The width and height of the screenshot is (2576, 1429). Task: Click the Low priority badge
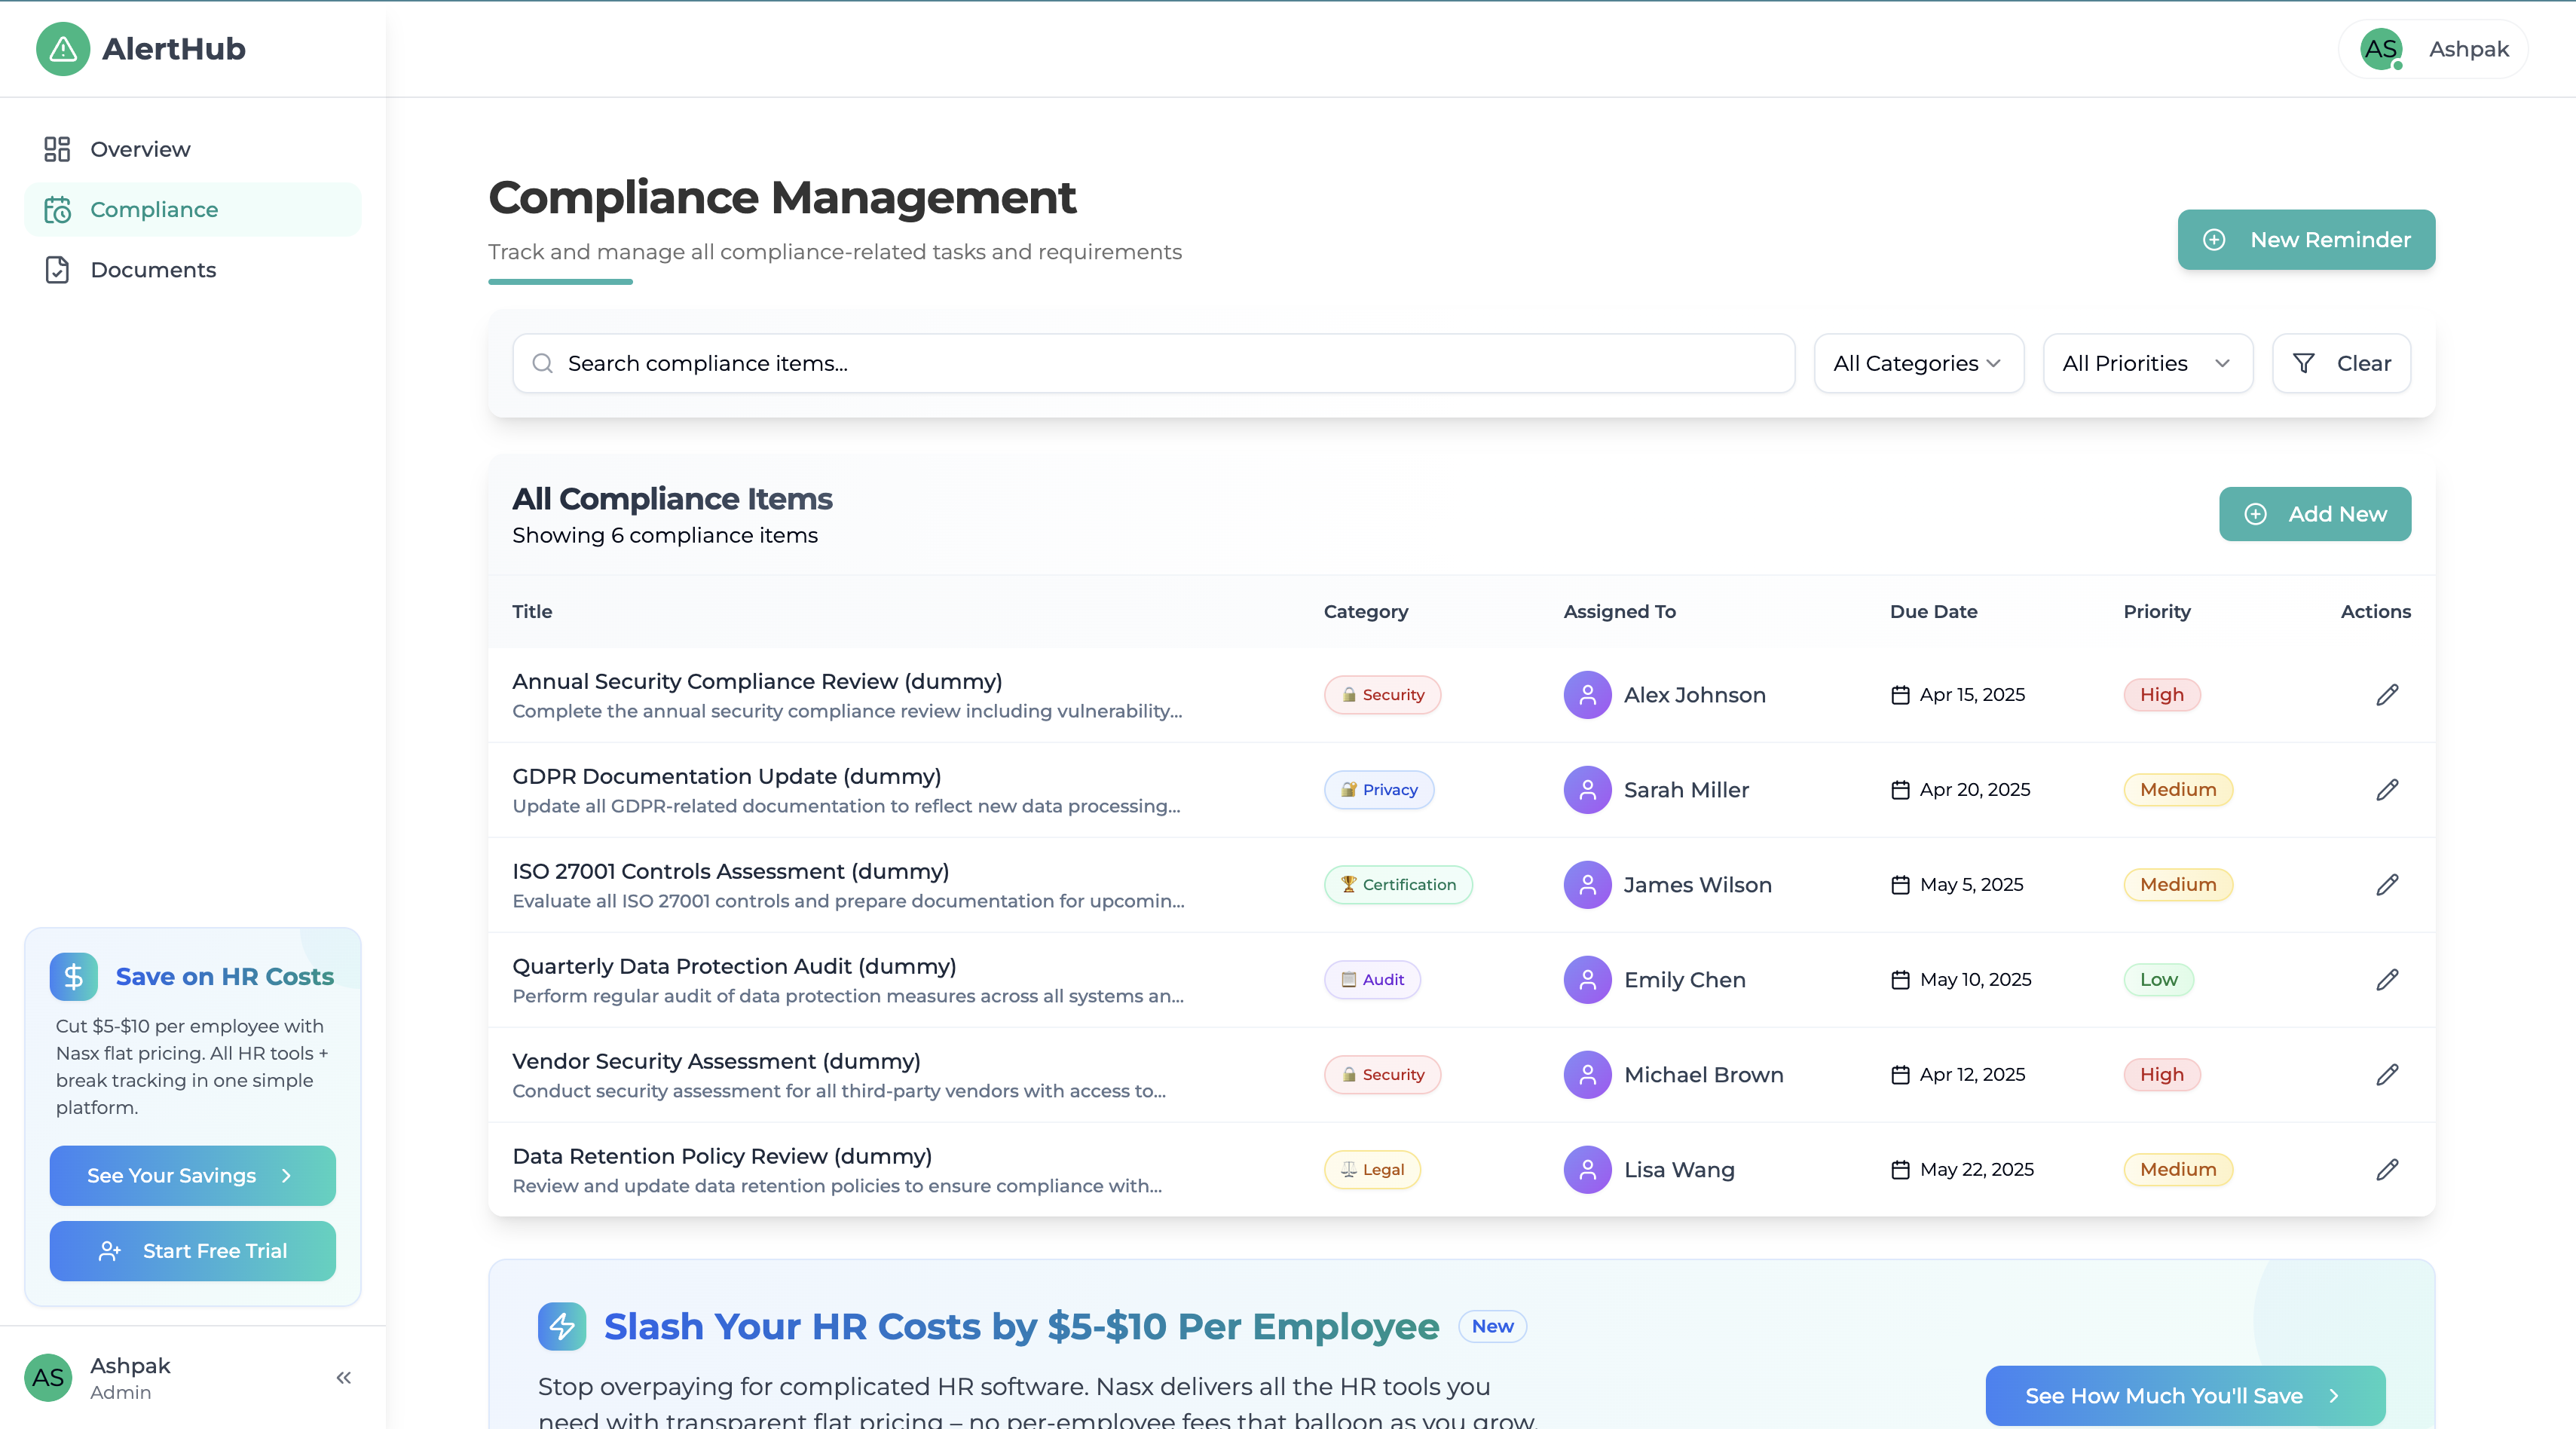pyautogui.click(x=2158, y=980)
